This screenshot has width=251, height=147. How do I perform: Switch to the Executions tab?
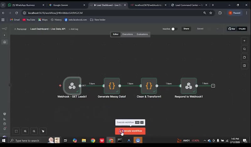click(x=128, y=34)
